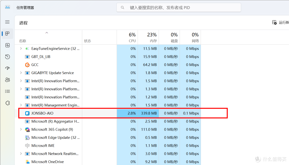Viewport: 289px width, 165px height.
Task: Click the Microsoft Edge Update icon
Action: pyautogui.click(x=27, y=137)
